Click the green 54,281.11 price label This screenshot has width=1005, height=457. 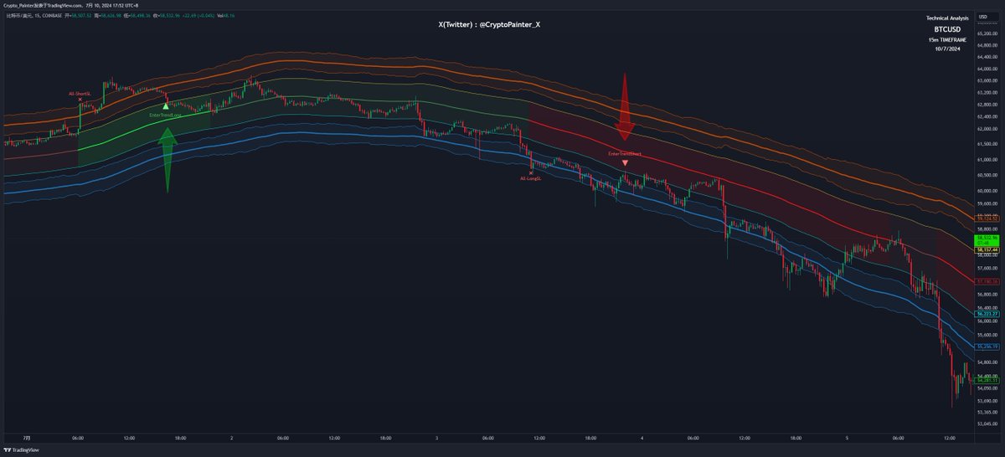click(985, 381)
